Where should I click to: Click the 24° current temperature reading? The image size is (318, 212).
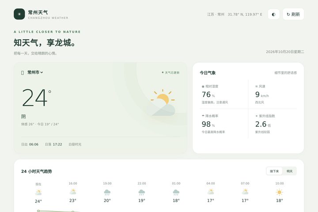click(37, 98)
